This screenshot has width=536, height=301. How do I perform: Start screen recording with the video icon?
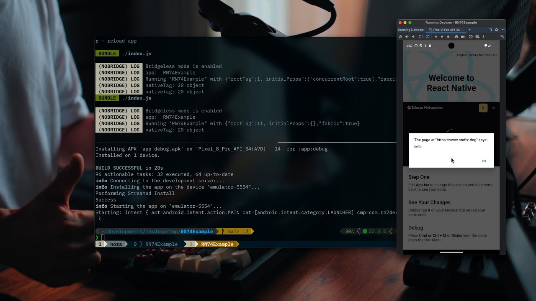tap(463, 36)
